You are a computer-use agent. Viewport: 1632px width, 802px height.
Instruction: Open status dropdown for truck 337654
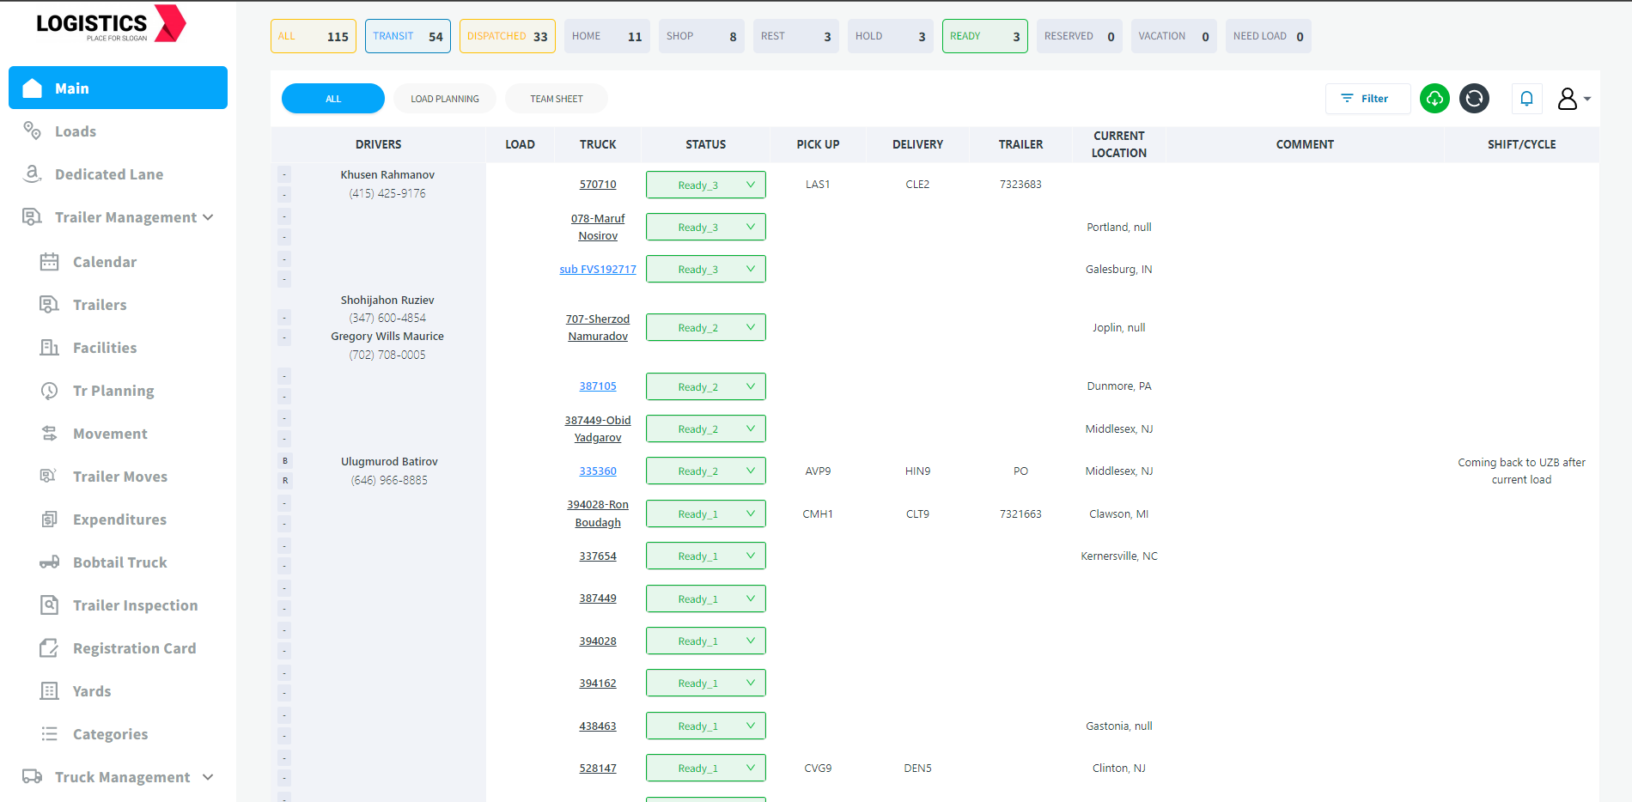click(705, 556)
